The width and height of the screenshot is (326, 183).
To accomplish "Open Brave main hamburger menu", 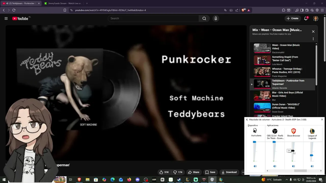I will [322, 10].
